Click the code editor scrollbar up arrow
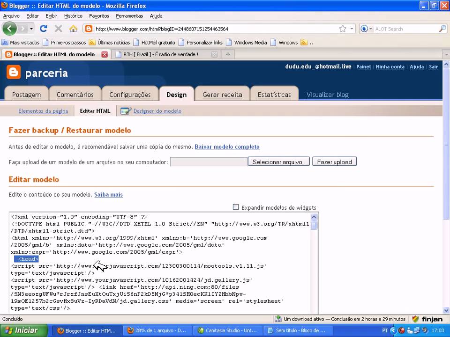The width and height of the screenshot is (450, 337). [314, 217]
